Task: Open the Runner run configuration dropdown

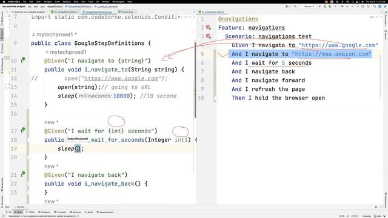Action: 308,7
